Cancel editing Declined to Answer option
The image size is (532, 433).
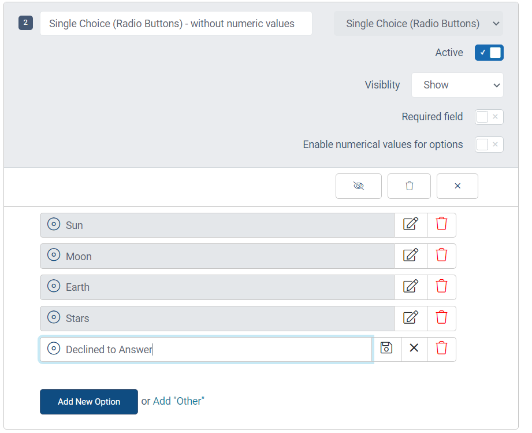point(414,349)
